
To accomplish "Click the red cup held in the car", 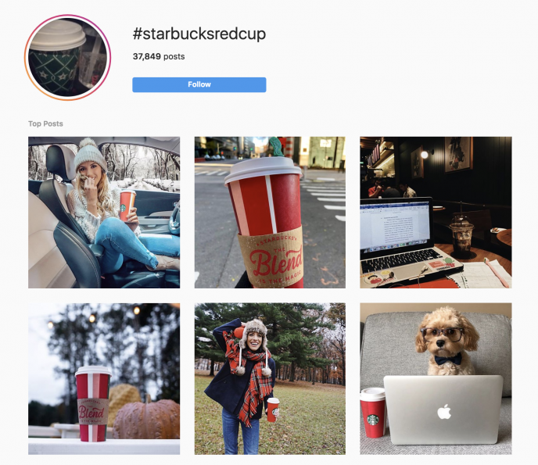I will coord(127,206).
